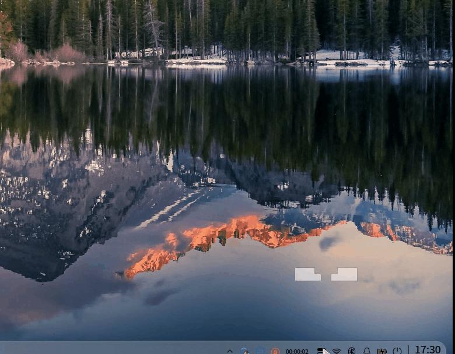Click the battery charging indicator

pos(382,351)
